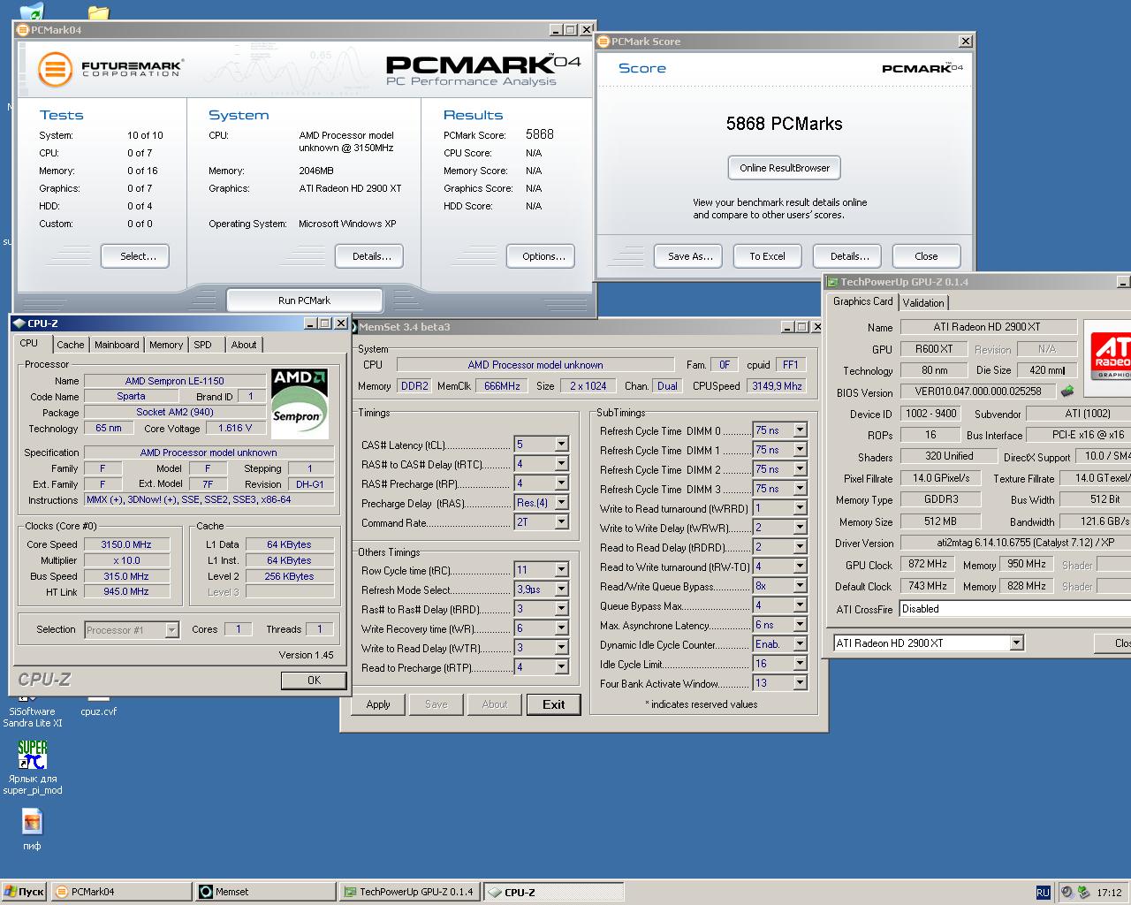Switch to TechPowerUp GPU-Z taskbar button
This screenshot has height=905, width=1131.
[x=410, y=892]
